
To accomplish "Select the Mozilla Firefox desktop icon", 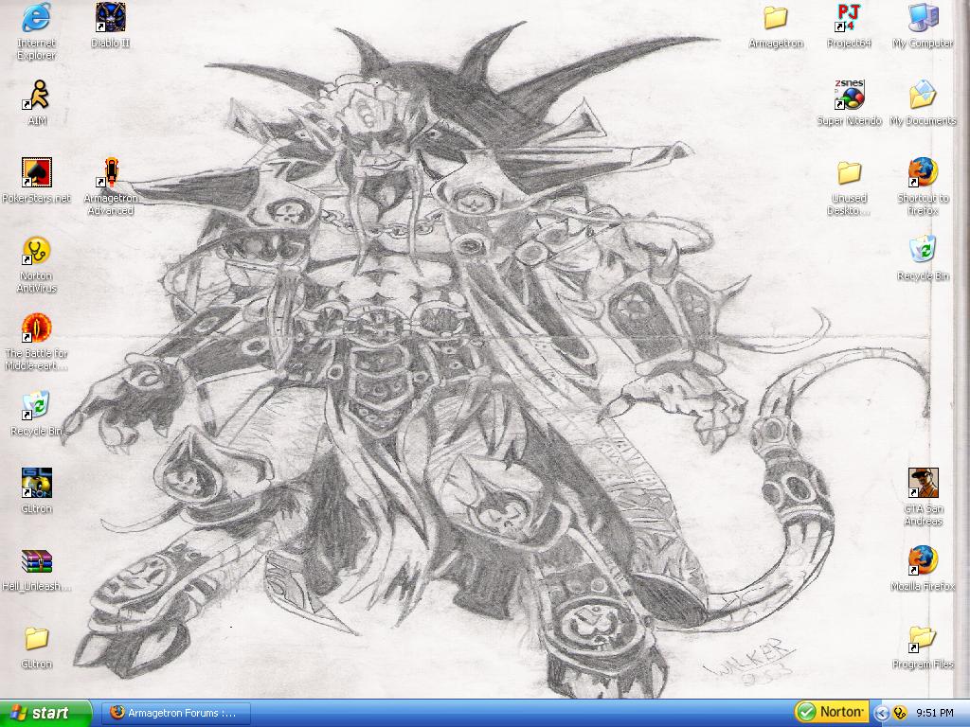I will click(x=923, y=562).
